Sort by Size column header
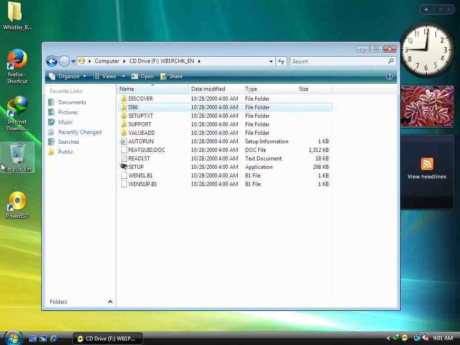This screenshot has height=345, width=460. click(x=314, y=89)
